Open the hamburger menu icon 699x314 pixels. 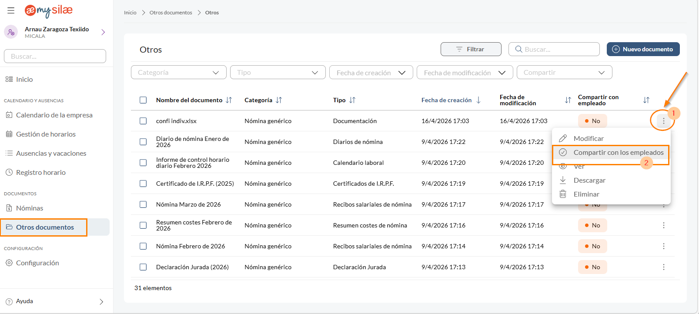pyautogui.click(x=11, y=10)
